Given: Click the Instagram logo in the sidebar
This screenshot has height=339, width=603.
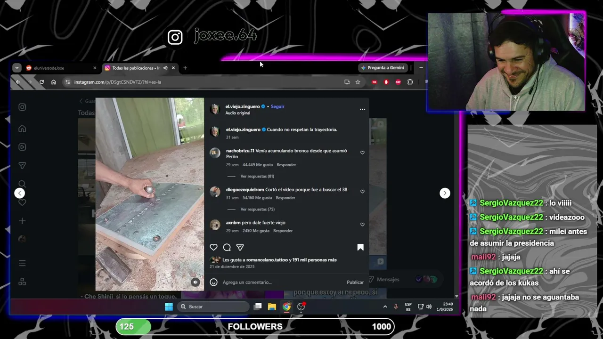Looking at the screenshot, I should [22, 107].
